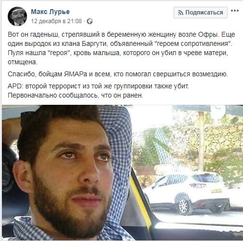243x241 pixels.
Task: Click the line starting with Спасибо, бойцам
Action: [118, 74]
